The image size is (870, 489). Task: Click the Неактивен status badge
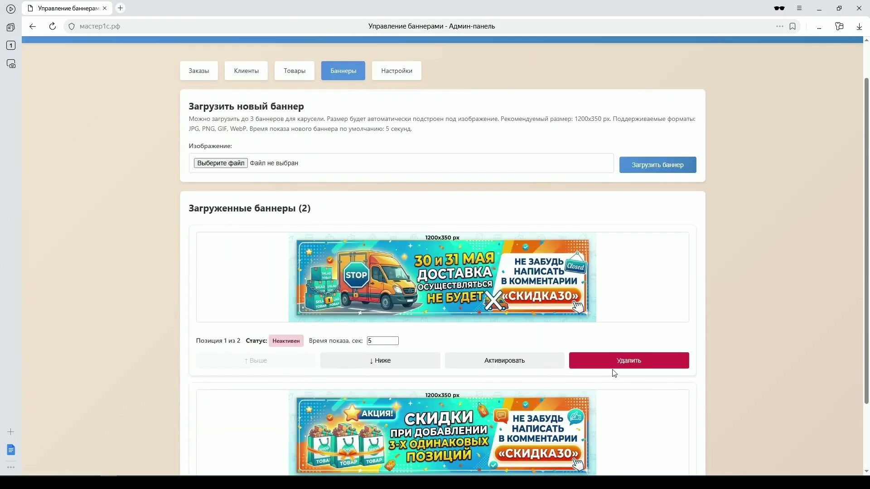click(286, 341)
